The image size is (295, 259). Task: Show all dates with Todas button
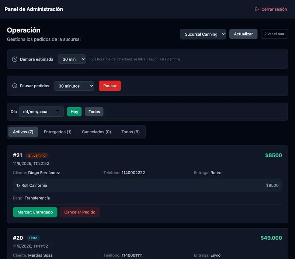pos(94,112)
